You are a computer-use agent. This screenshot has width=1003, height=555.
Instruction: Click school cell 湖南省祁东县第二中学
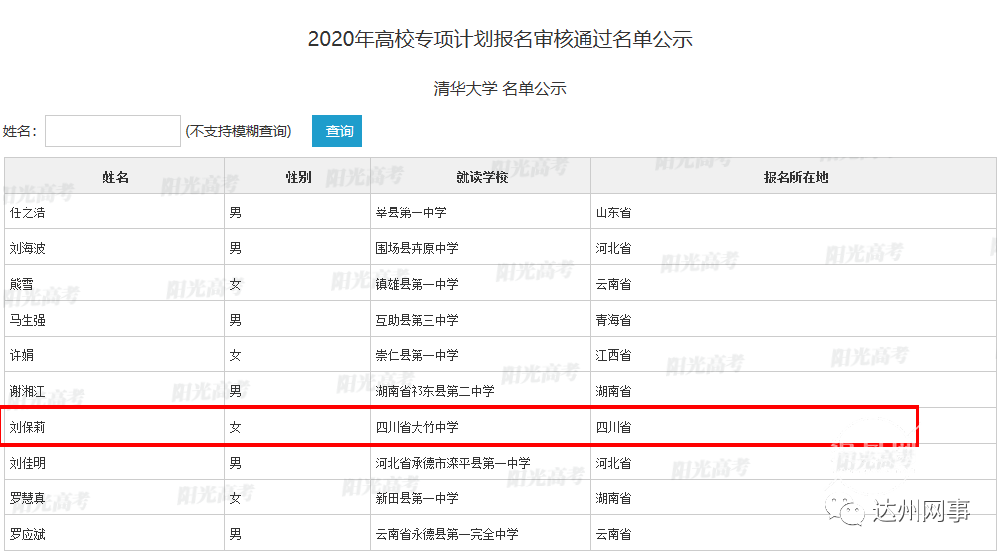coord(435,391)
